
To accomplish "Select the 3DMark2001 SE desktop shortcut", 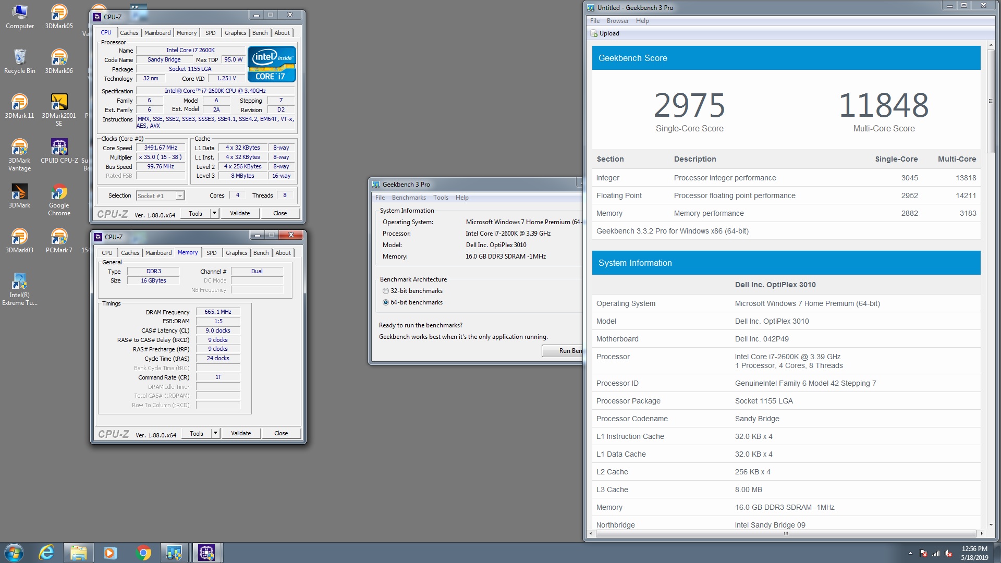I will [x=59, y=110].
